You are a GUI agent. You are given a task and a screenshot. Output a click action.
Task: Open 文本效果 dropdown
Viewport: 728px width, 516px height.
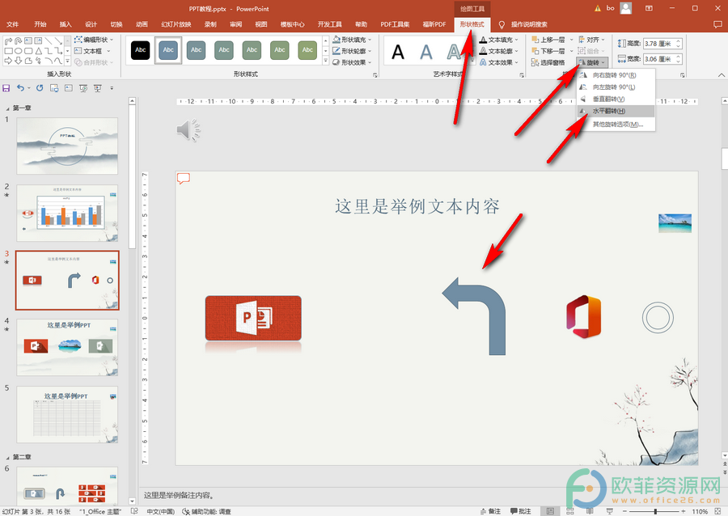click(498, 62)
